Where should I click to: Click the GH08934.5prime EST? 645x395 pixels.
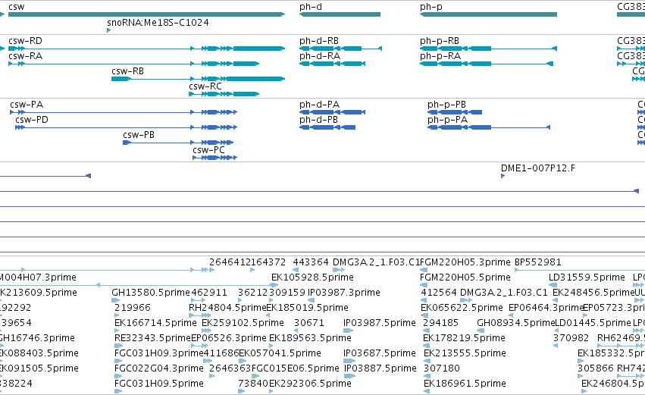(516, 323)
